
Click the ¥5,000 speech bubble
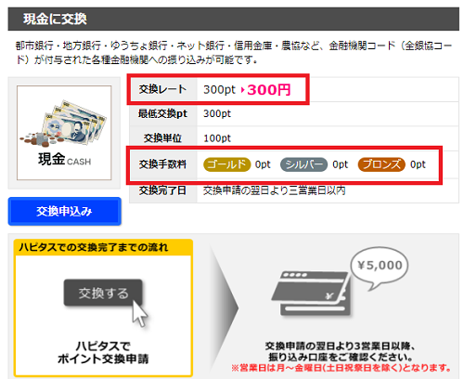click(x=380, y=268)
